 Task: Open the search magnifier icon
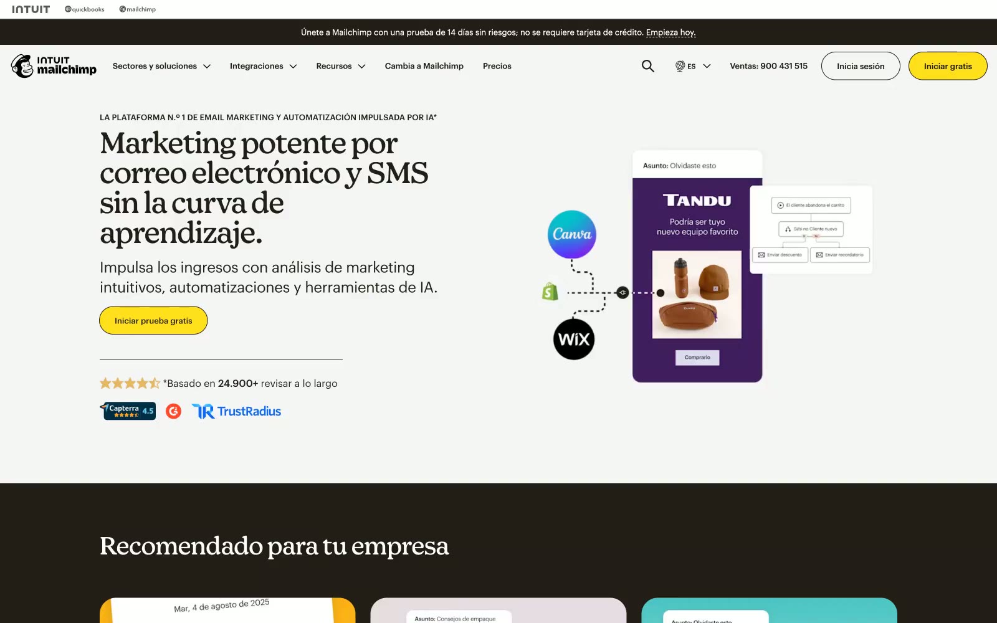tap(648, 66)
